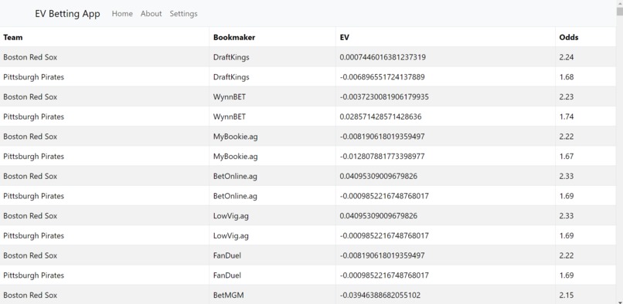Select Pittsburgh Pirates in the FanDuel row
This screenshot has width=623, height=304.
click(x=34, y=275)
